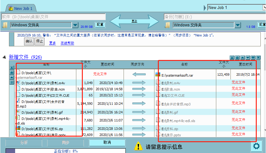Click the double up arrow in left side strip
This screenshot has height=153, width=266.
tap(12, 73)
